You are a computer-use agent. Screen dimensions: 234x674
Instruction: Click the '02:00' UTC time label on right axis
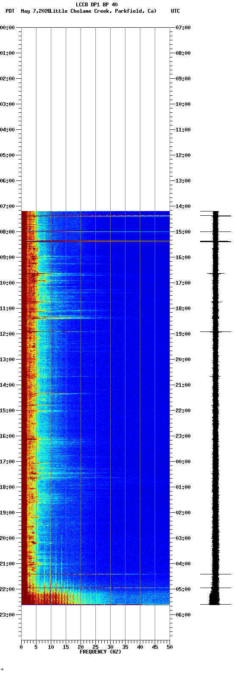183,513
